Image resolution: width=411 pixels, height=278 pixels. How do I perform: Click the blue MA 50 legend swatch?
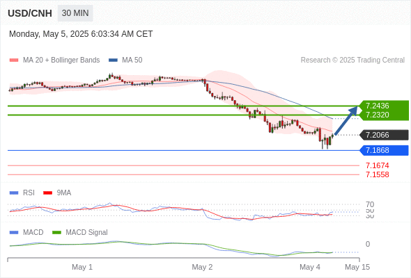(113, 60)
